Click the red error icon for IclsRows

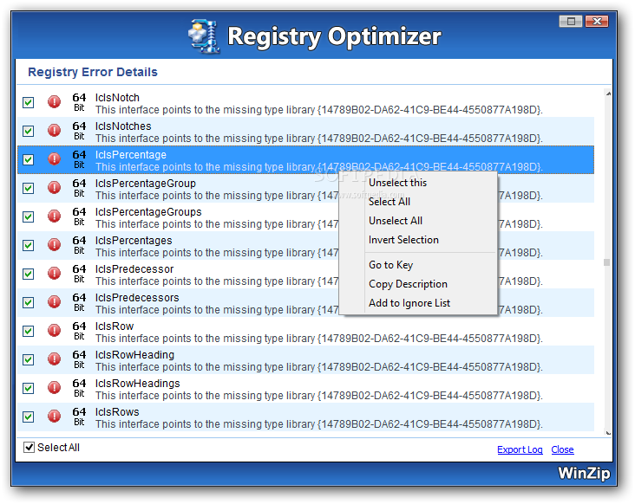pyautogui.click(x=55, y=417)
